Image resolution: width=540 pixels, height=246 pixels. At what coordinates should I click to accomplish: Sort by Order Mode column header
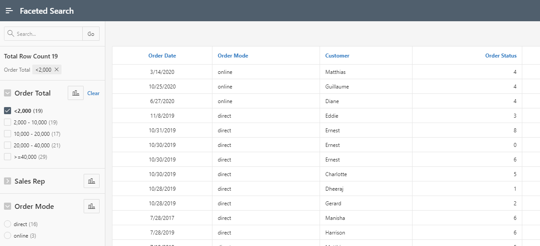233,56
